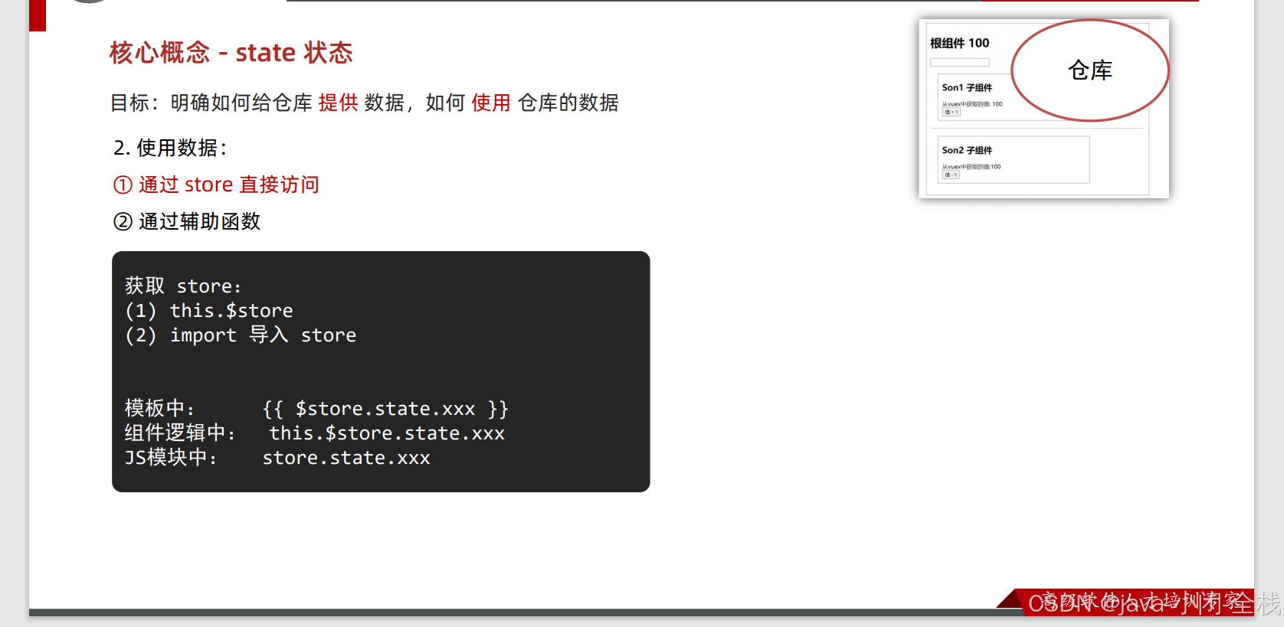Click the input field under 根组件 100
The width and height of the screenshot is (1284, 627).
960,62
